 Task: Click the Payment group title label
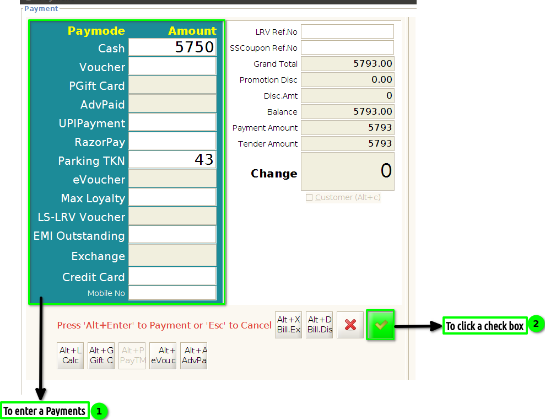tap(41, 9)
